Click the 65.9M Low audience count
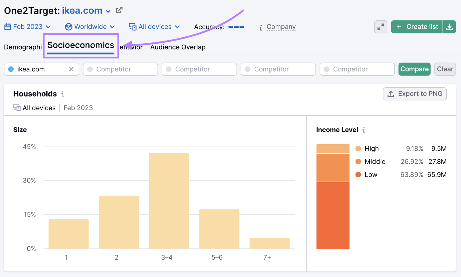The height and width of the screenshot is (277, 461). (x=437, y=174)
